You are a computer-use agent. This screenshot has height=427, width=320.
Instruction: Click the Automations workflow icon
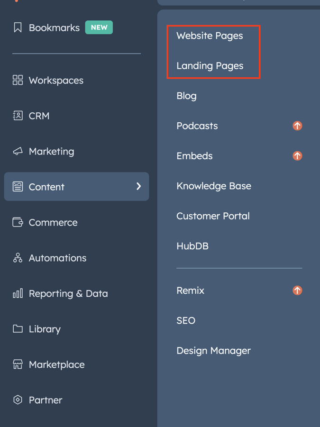[18, 258]
